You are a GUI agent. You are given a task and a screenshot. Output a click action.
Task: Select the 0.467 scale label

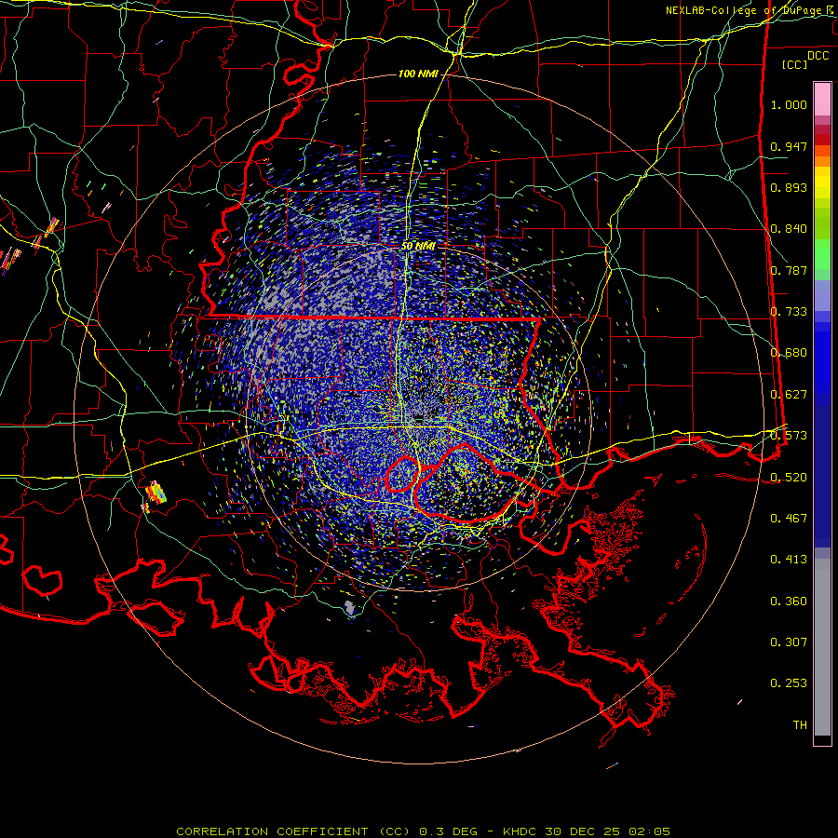tap(789, 519)
